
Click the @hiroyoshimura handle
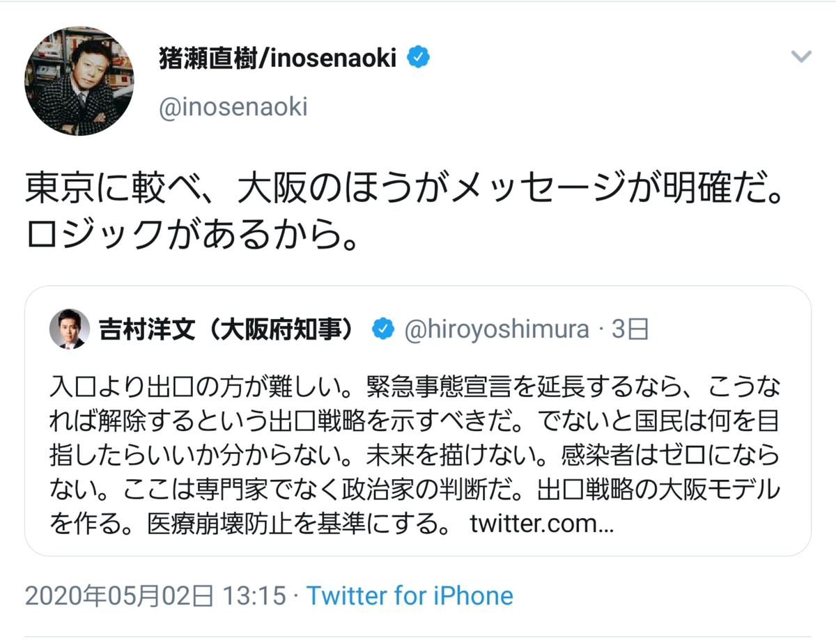pyautogui.click(x=497, y=329)
